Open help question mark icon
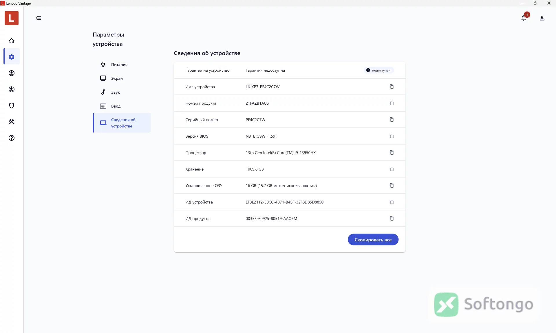Image resolution: width=556 pixels, height=333 pixels. [x=12, y=138]
